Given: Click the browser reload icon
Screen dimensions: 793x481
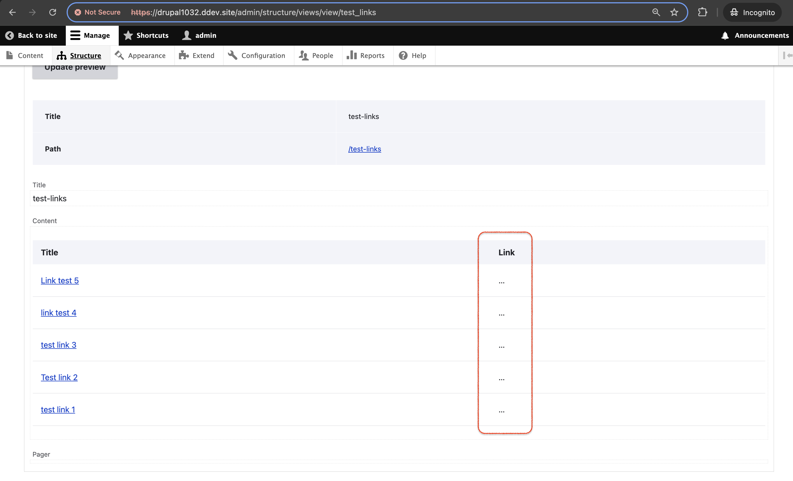Looking at the screenshot, I should pyautogui.click(x=52, y=12).
